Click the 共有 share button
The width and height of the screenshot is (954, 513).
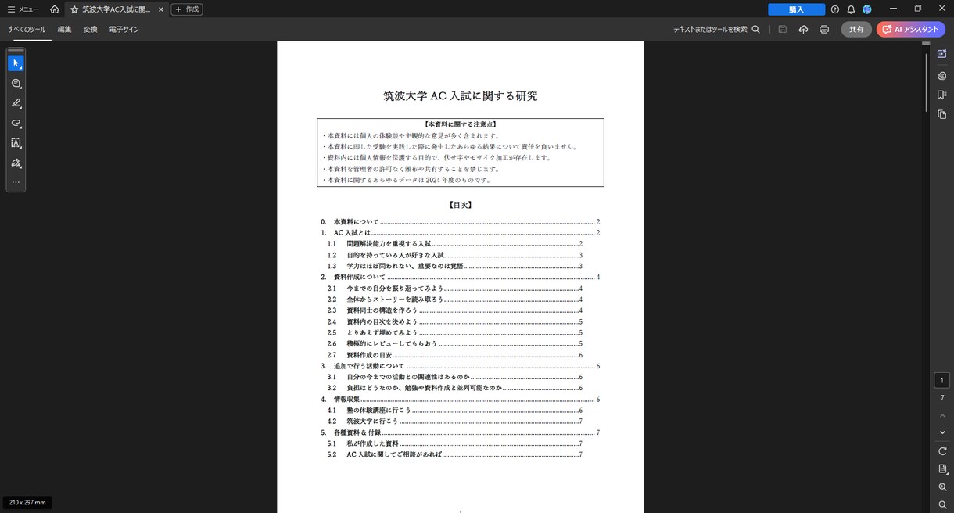[856, 29]
